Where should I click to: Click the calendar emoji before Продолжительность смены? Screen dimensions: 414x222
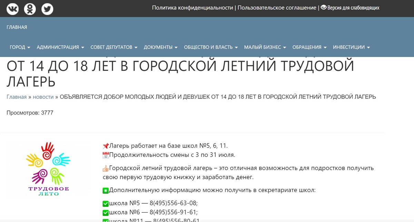tap(106, 155)
